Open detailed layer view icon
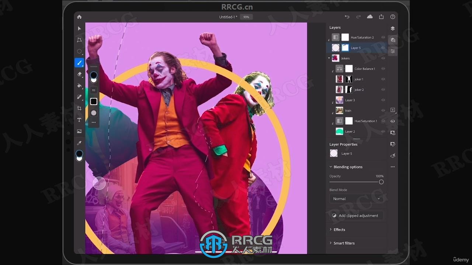The height and width of the screenshot is (265, 472). [393, 40]
